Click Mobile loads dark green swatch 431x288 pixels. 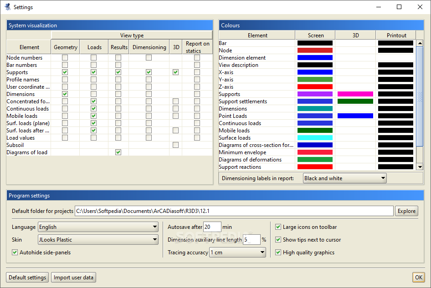pos(315,131)
